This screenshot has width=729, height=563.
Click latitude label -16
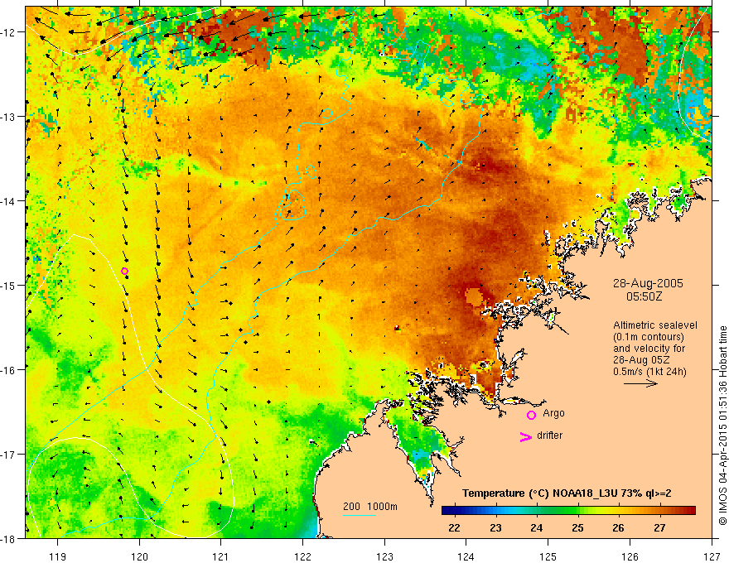coord(9,370)
